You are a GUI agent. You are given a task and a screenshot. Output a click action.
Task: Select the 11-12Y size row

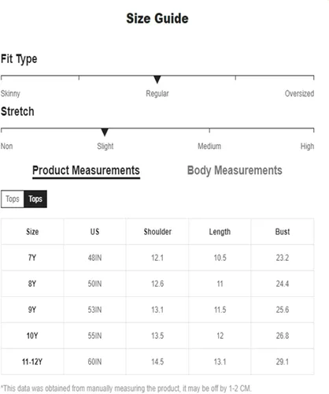pyautogui.click(x=157, y=362)
